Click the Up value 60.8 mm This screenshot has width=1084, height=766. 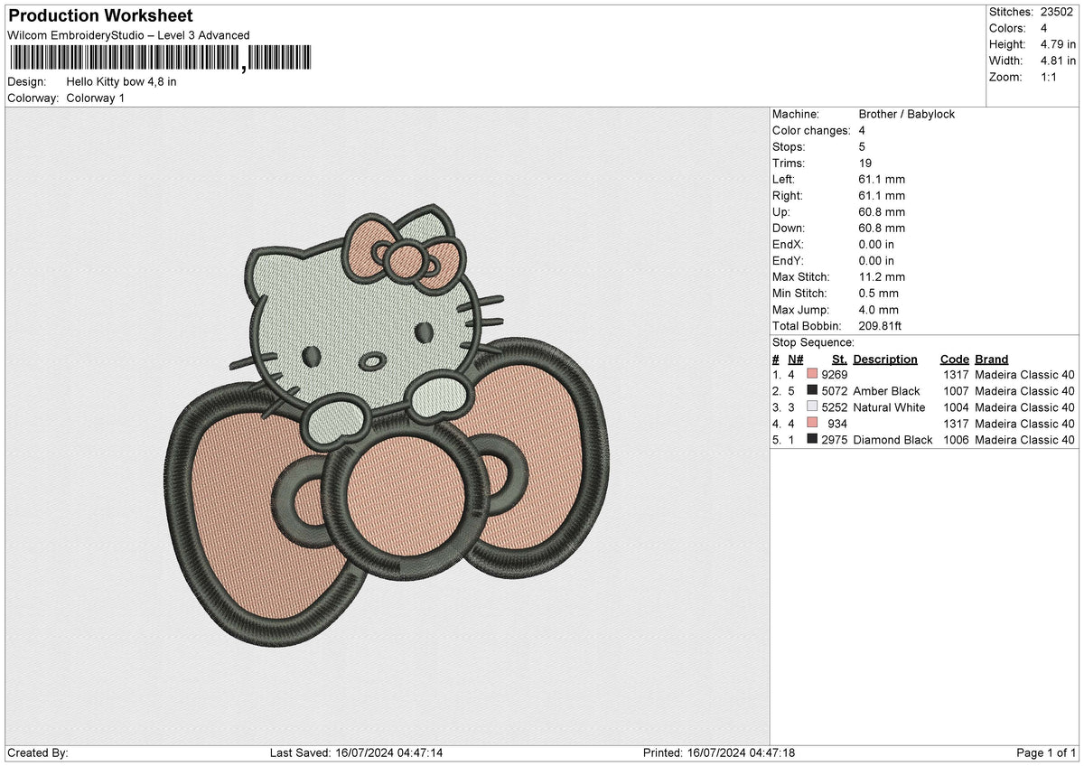[882, 211]
